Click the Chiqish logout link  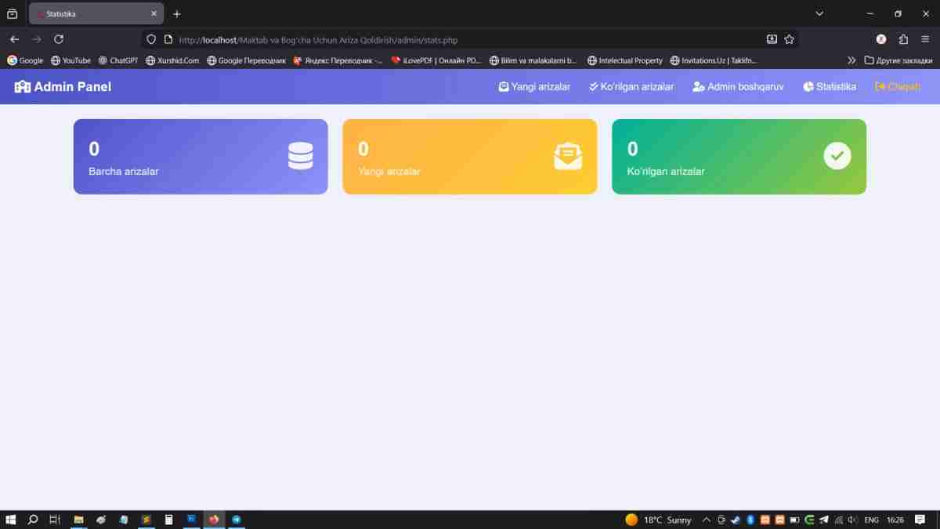(897, 86)
